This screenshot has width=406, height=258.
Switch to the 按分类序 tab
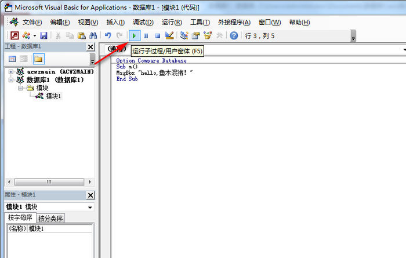click(x=51, y=219)
